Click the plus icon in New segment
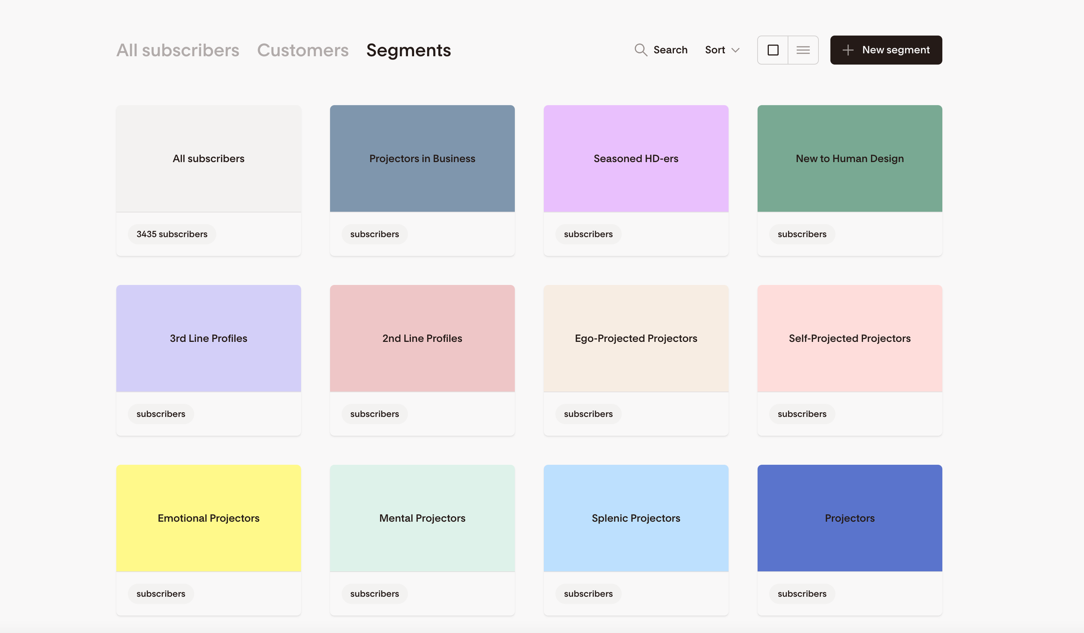Image resolution: width=1084 pixels, height=633 pixels. click(x=848, y=50)
